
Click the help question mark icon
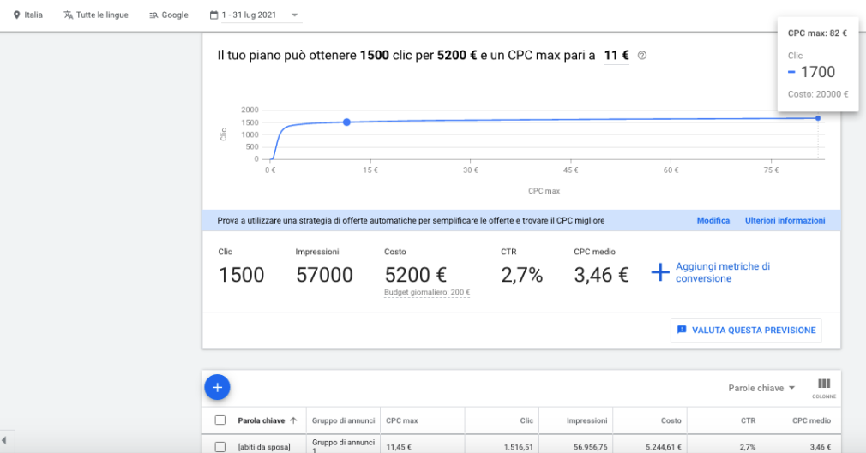(x=642, y=56)
